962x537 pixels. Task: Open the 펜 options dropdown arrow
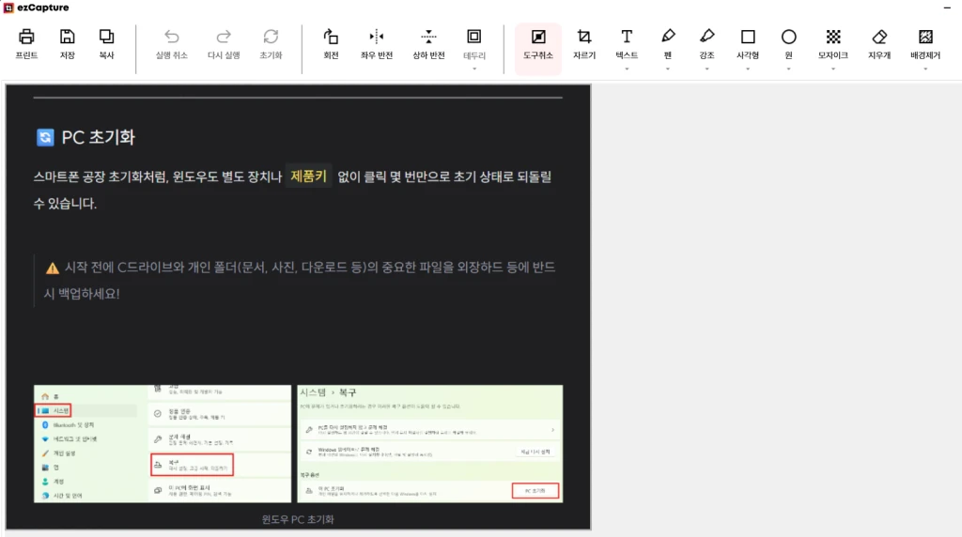(668, 69)
